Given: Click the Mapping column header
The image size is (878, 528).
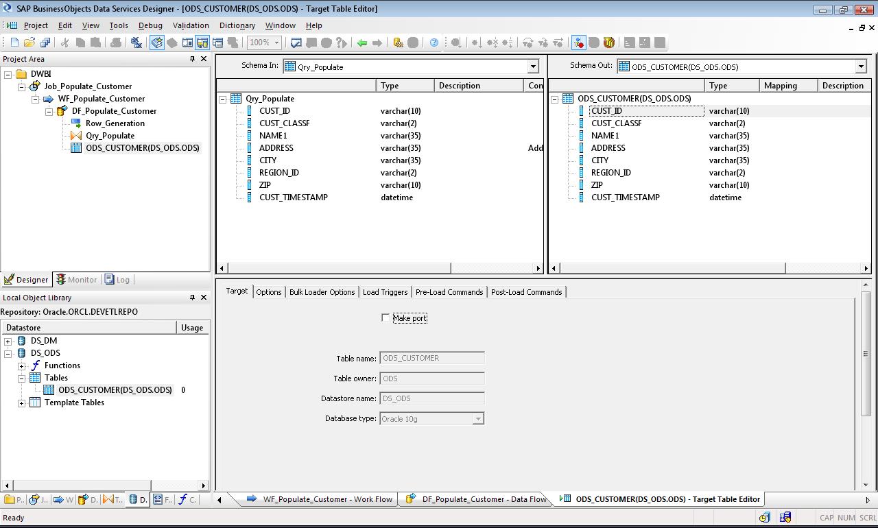Looking at the screenshot, I should (788, 86).
